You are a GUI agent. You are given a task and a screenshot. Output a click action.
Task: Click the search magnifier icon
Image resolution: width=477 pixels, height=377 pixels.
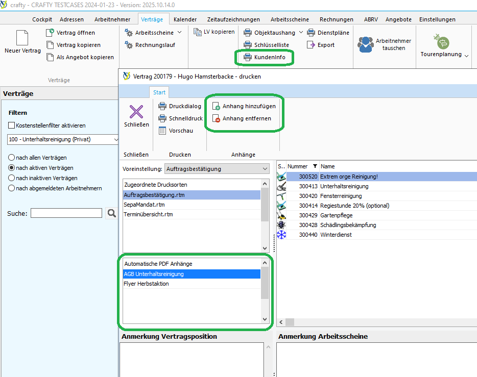[x=111, y=213]
